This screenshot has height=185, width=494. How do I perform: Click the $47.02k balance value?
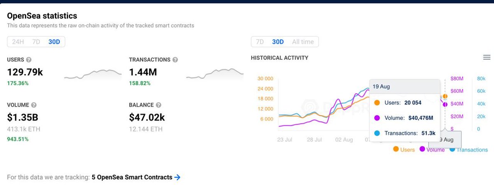tap(147, 117)
